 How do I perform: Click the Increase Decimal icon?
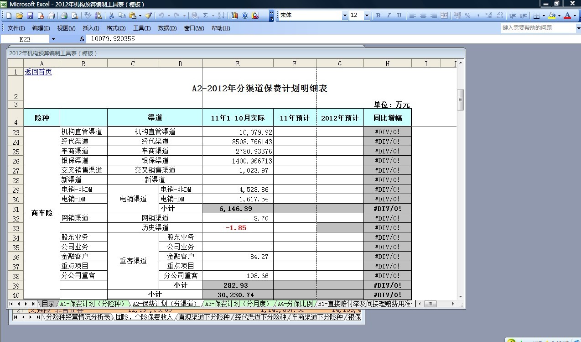tap(488, 15)
